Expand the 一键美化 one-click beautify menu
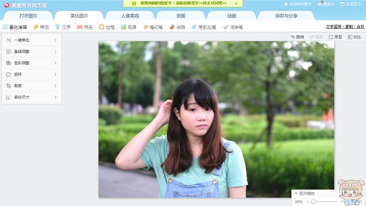 (32, 40)
